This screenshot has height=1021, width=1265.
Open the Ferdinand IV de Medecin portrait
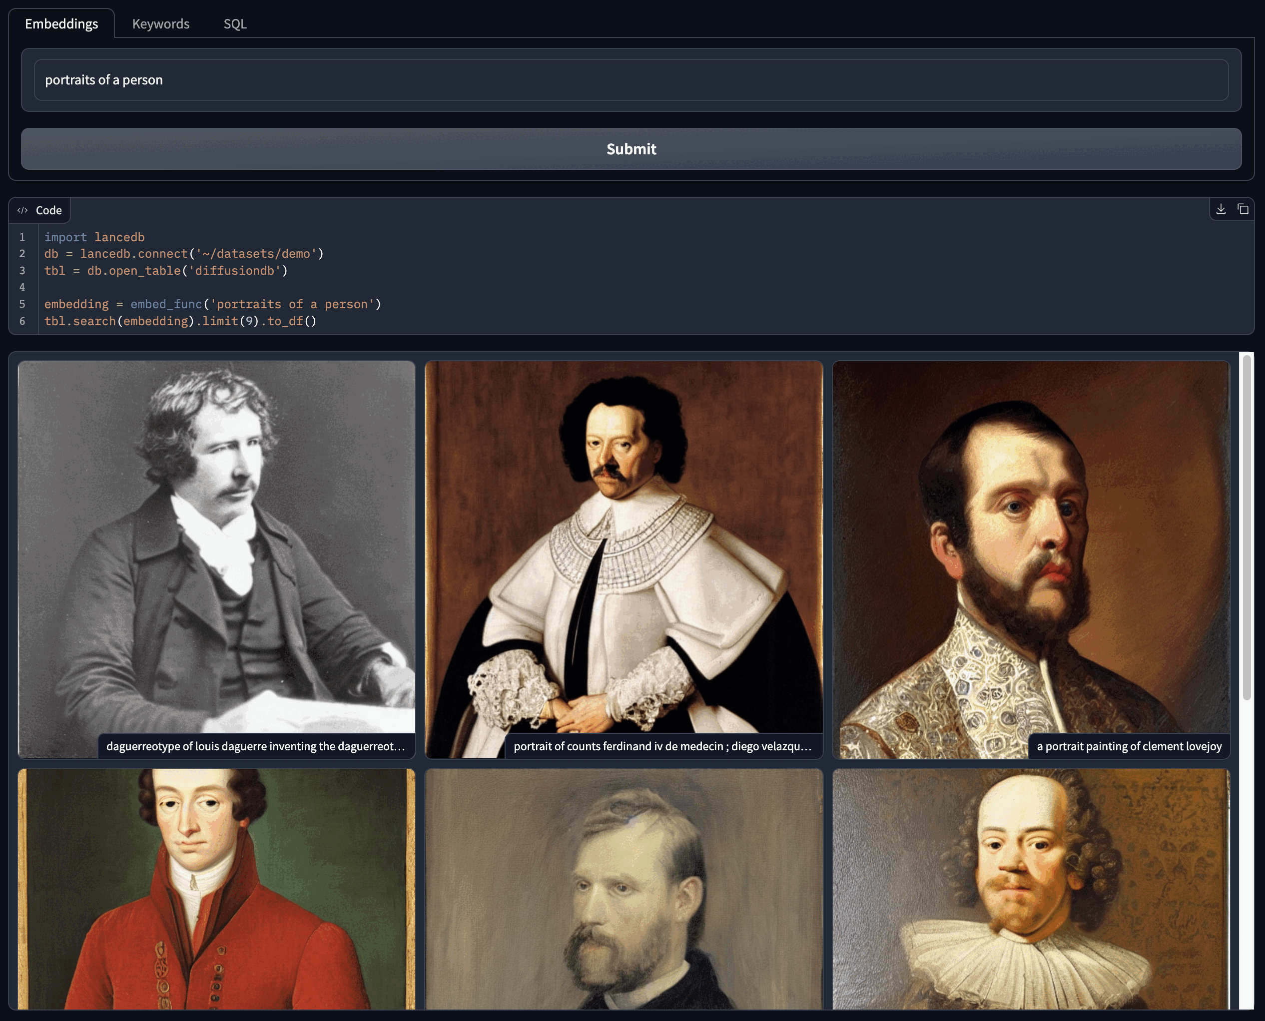click(x=624, y=559)
